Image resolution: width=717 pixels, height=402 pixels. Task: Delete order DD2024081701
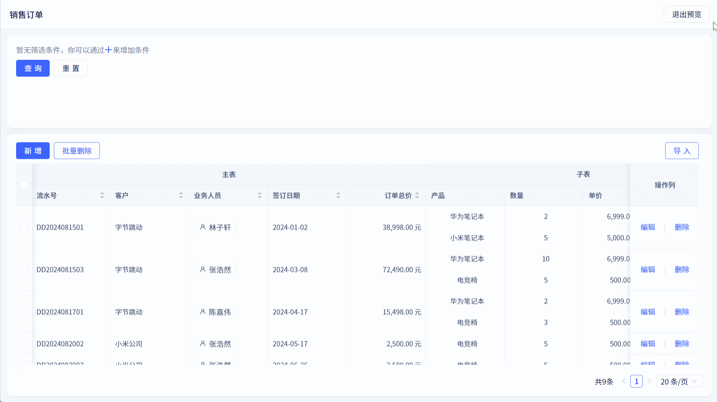(682, 312)
